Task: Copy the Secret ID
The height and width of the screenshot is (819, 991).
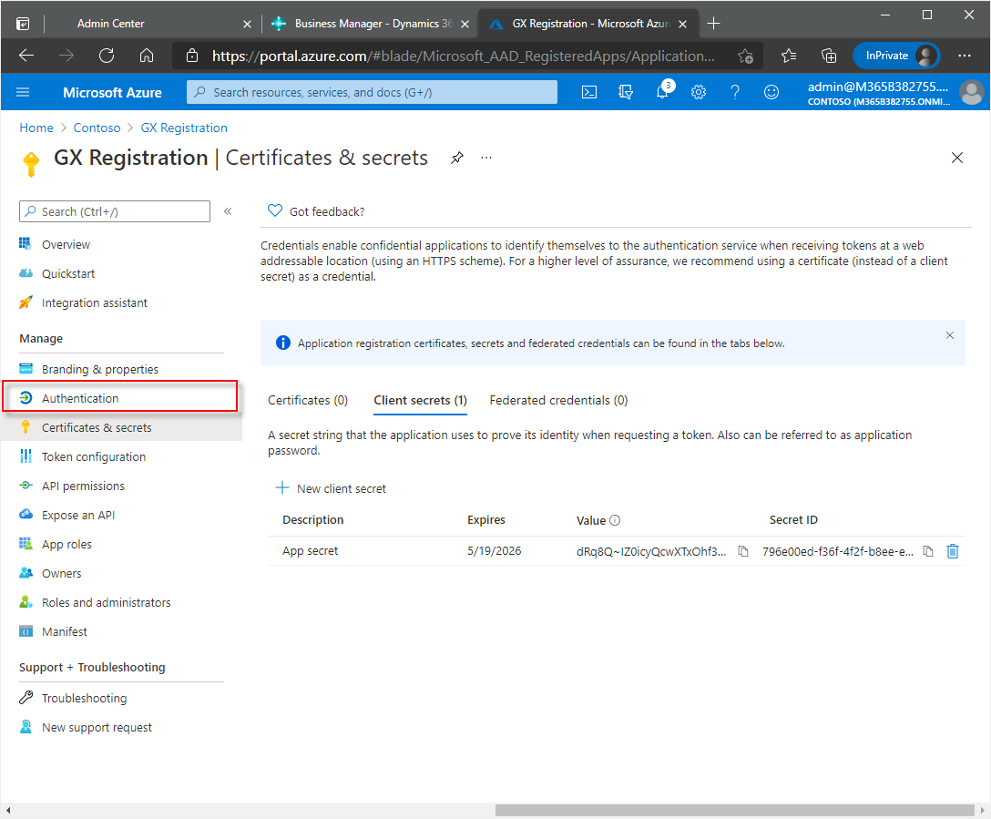Action: 928,551
